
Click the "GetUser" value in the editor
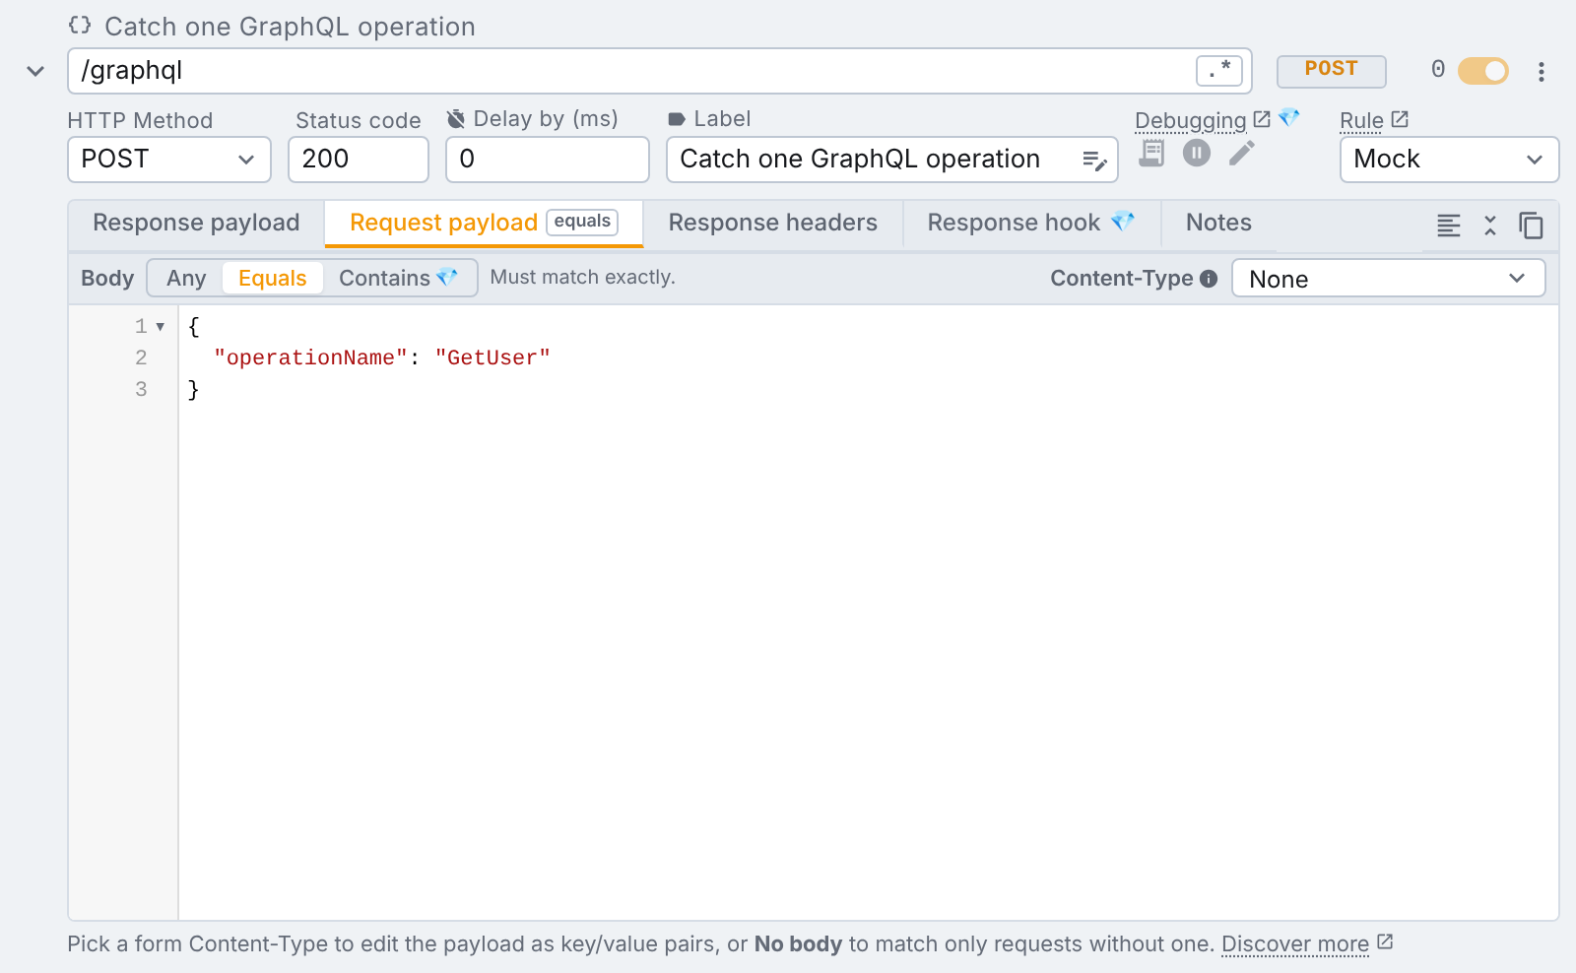click(x=492, y=358)
